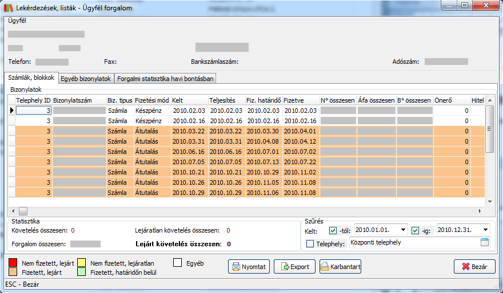503x293 pixels.
Task: Toggle the -tól start date checkbox
Action: coord(333,231)
